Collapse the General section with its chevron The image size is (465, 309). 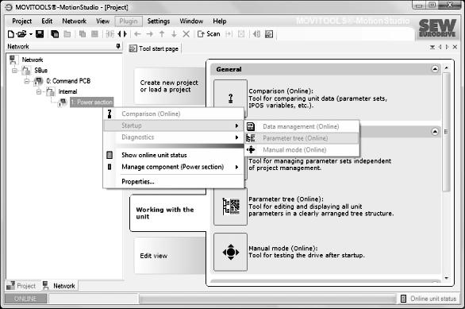coord(435,69)
